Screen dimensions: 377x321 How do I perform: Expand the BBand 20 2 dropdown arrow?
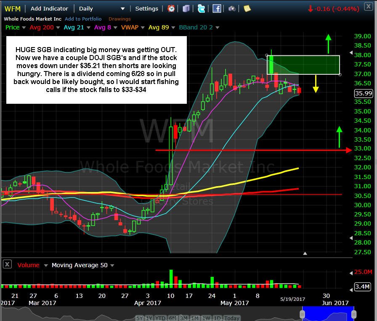coord(218,28)
